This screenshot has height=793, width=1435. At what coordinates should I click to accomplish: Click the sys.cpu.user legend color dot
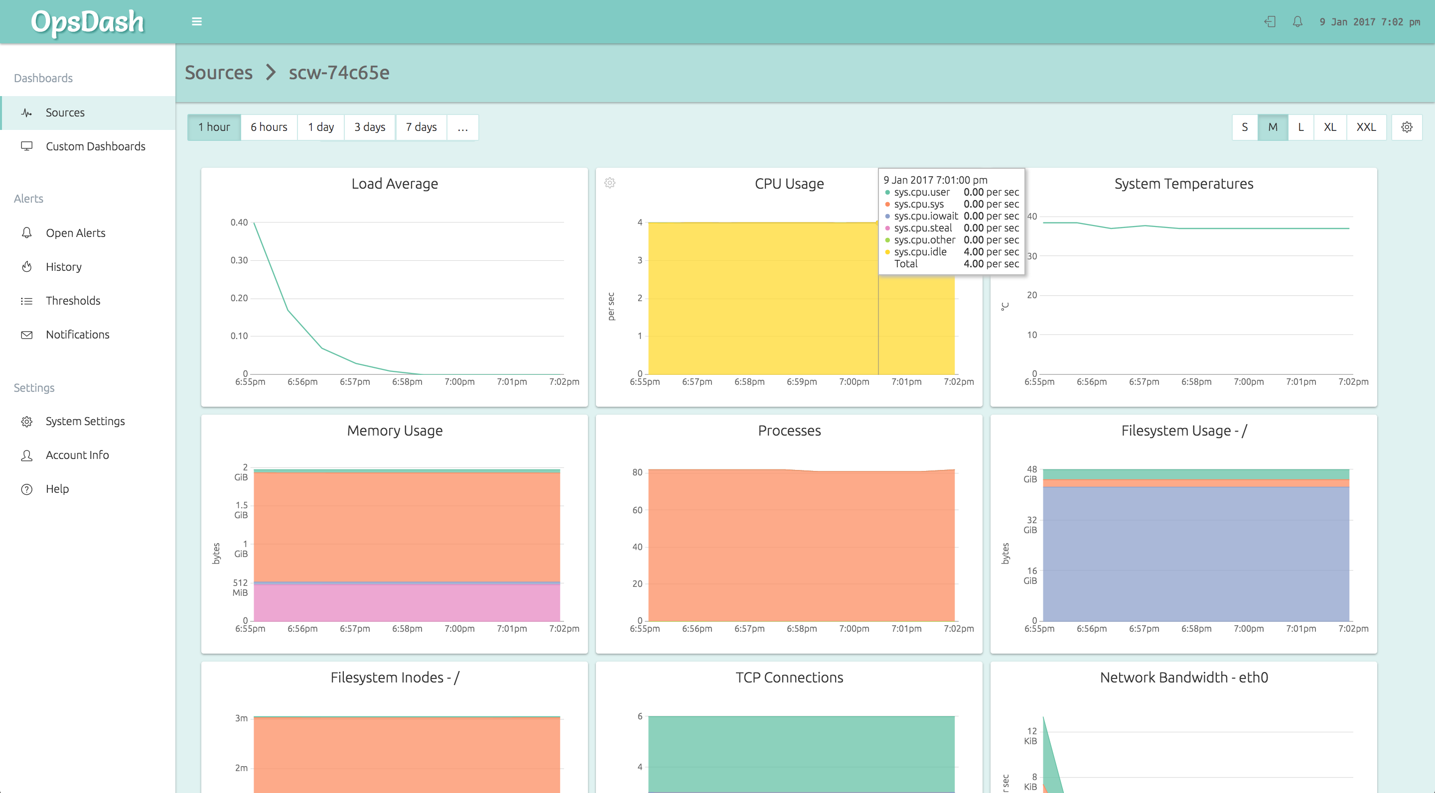point(887,193)
